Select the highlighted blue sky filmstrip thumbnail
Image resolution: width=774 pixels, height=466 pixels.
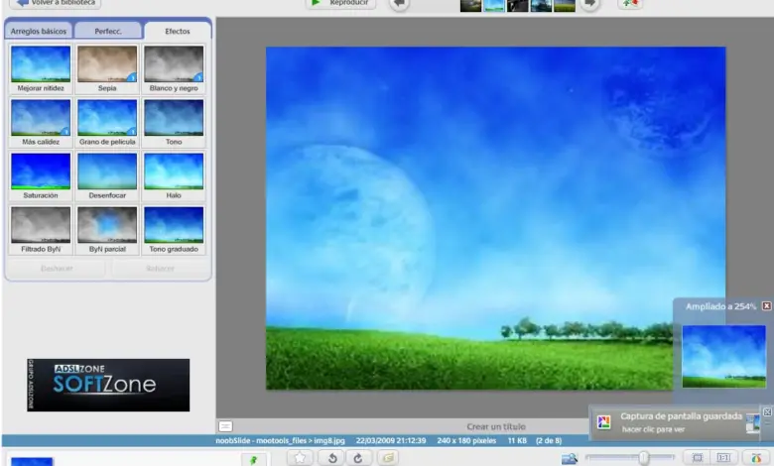point(493,5)
